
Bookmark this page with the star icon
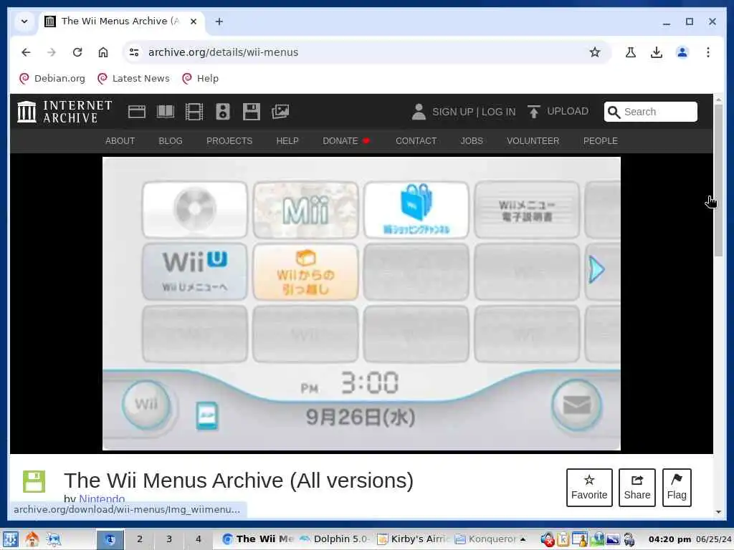tap(594, 52)
